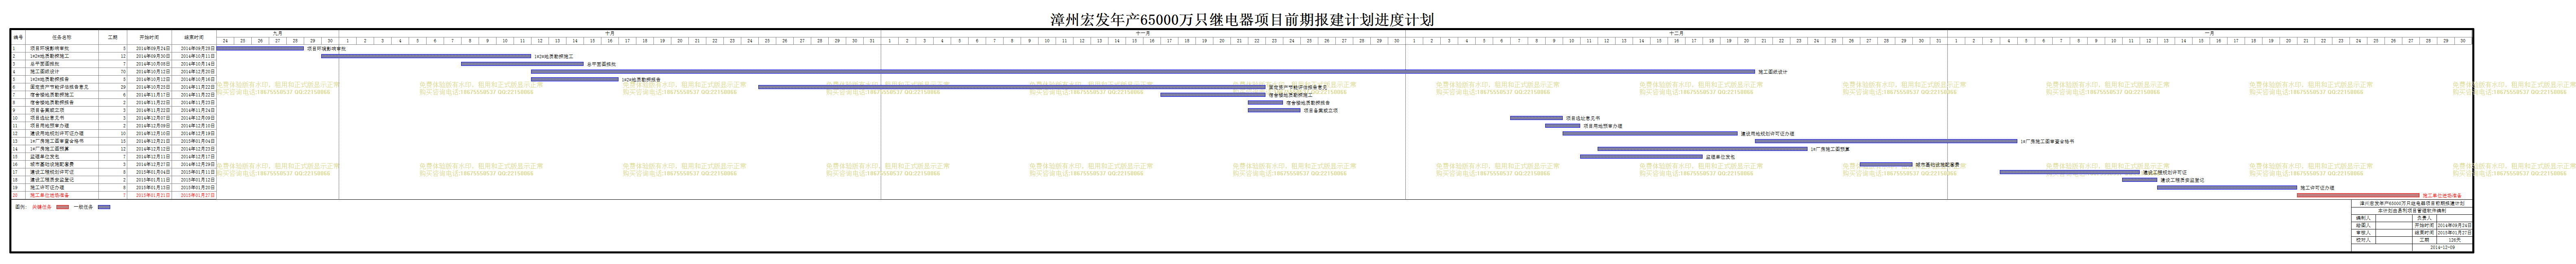The width and height of the screenshot is (2576, 264).
Task: Click the 结束时间 column header in task table
Action: click(x=194, y=37)
